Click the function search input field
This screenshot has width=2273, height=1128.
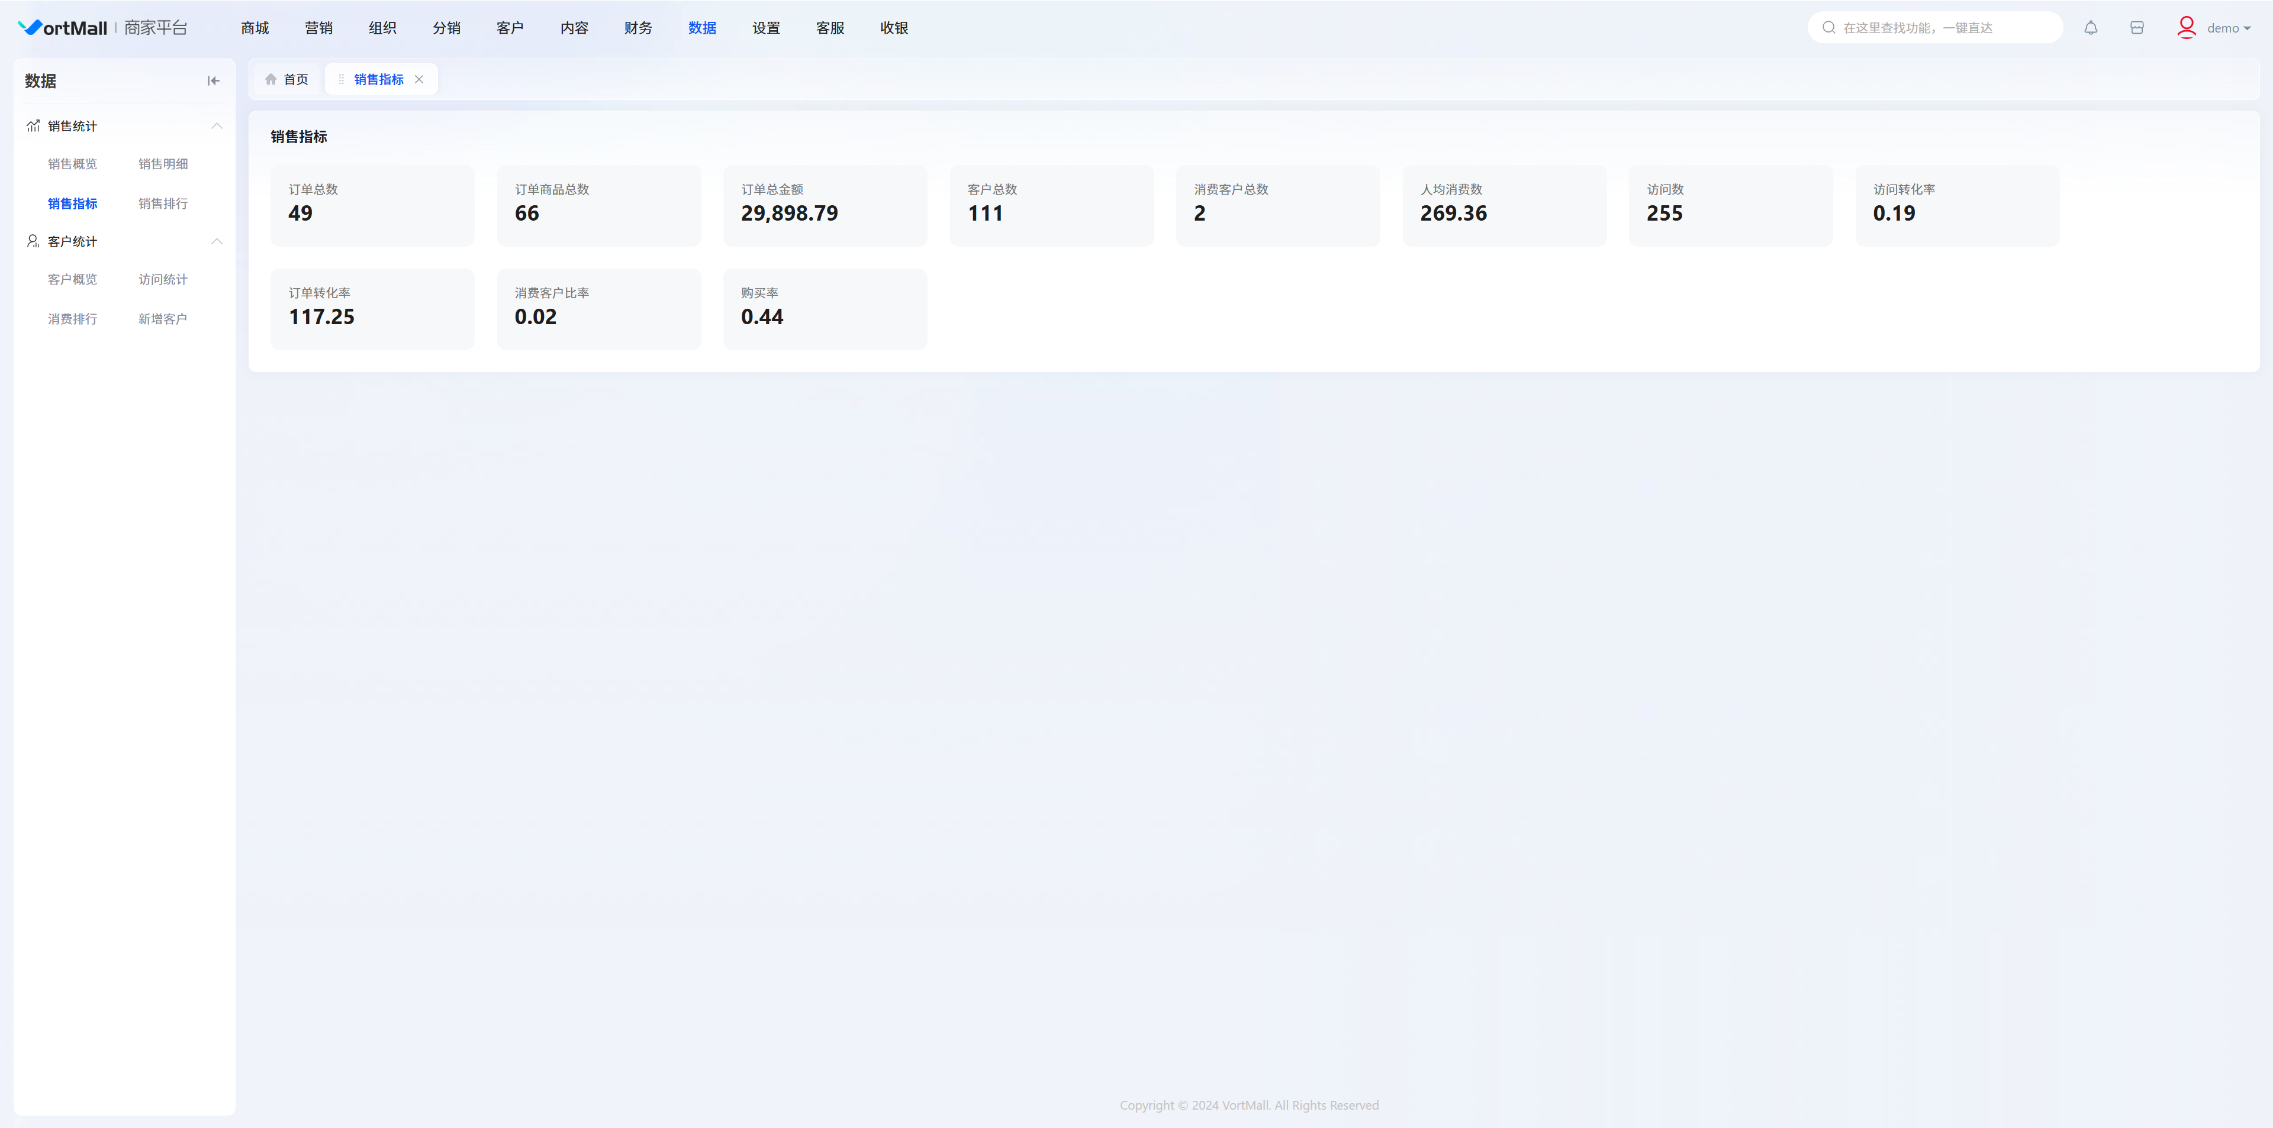[1942, 28]
